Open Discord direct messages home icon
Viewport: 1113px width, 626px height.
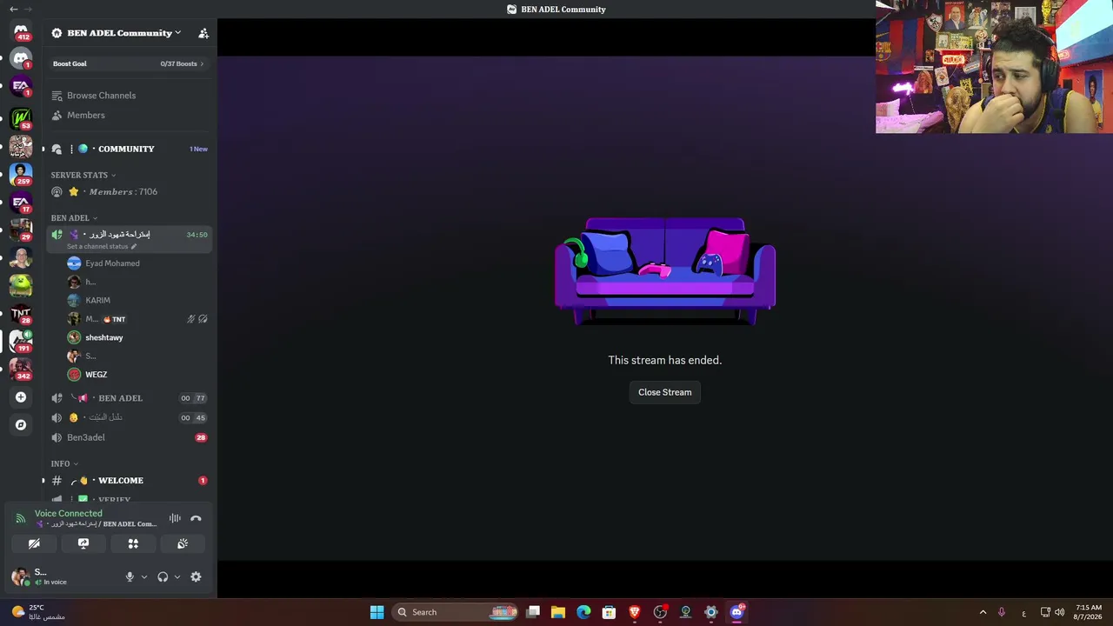point(21,31)
